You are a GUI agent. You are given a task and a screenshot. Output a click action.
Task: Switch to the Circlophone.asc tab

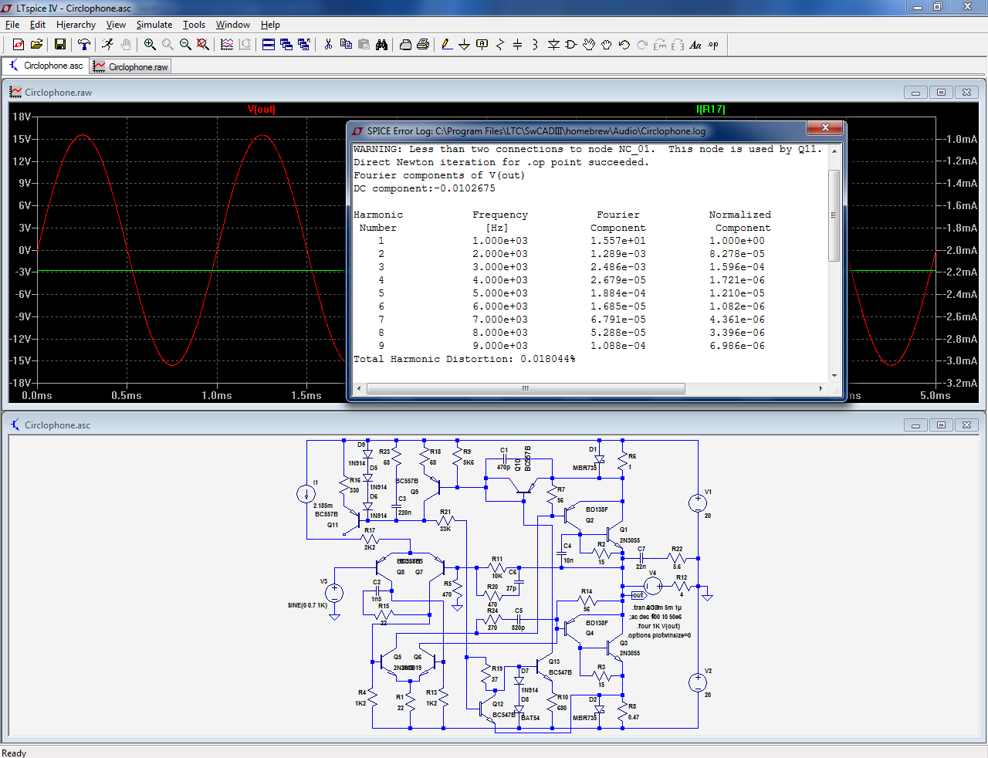(46, 66)
